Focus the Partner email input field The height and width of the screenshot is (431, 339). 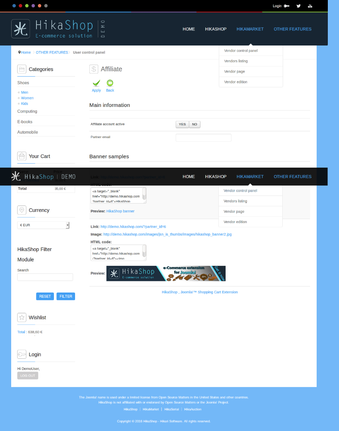point(204,138)
